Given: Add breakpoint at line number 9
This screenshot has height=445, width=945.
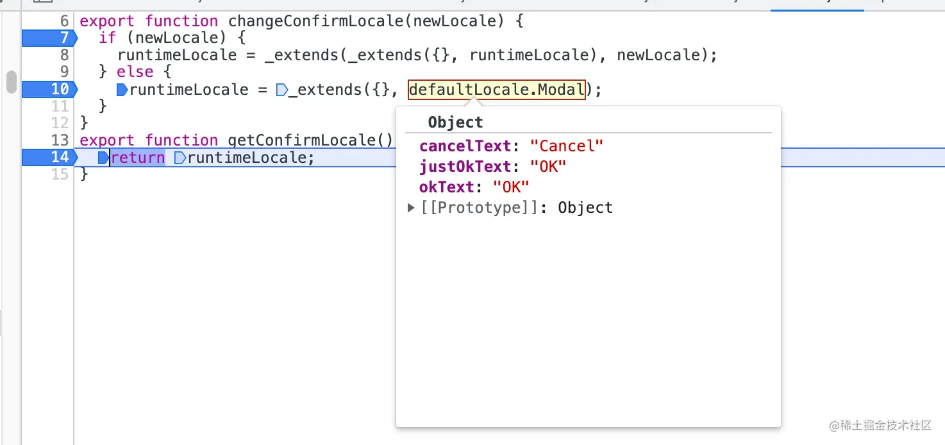Looking at the screenshot, I should click(x=63, y=72).
